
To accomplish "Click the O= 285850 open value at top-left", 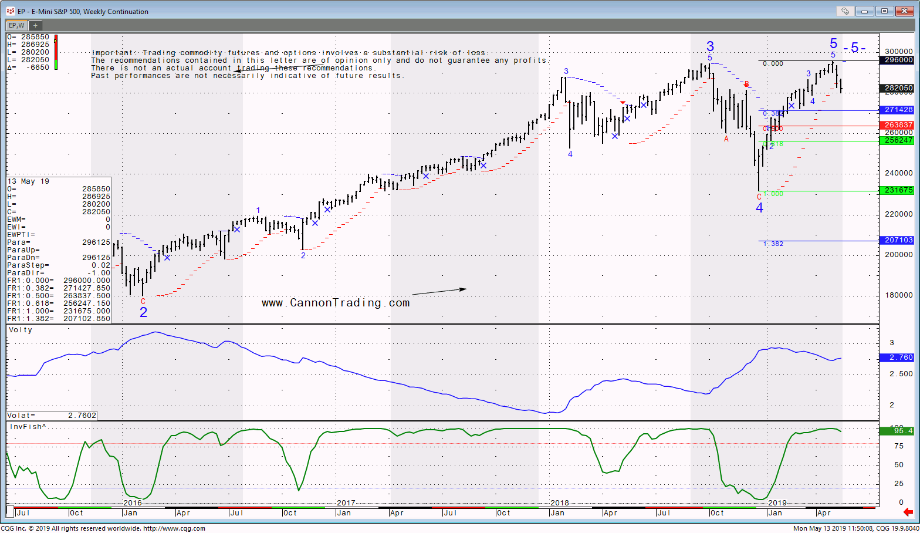I will (28, 37).
